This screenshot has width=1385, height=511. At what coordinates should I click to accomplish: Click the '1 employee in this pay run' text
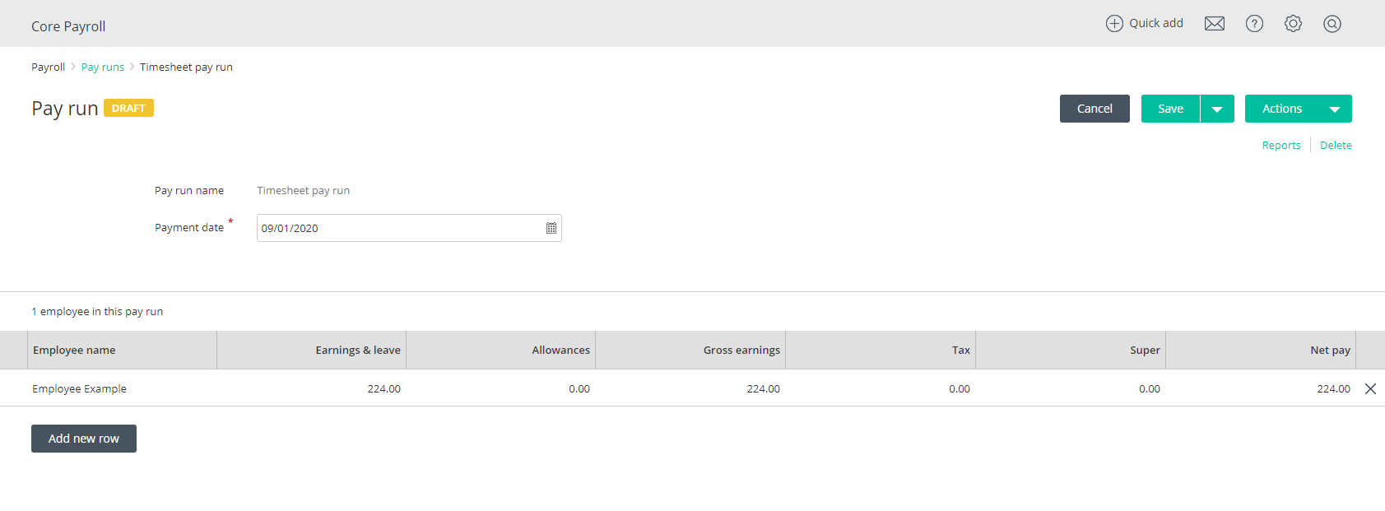click(x=97, y=312)
